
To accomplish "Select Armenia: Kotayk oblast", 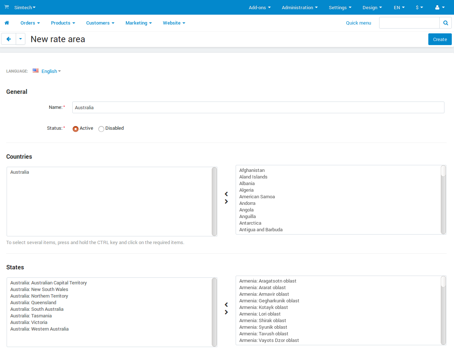I will [x=264, y=307].
